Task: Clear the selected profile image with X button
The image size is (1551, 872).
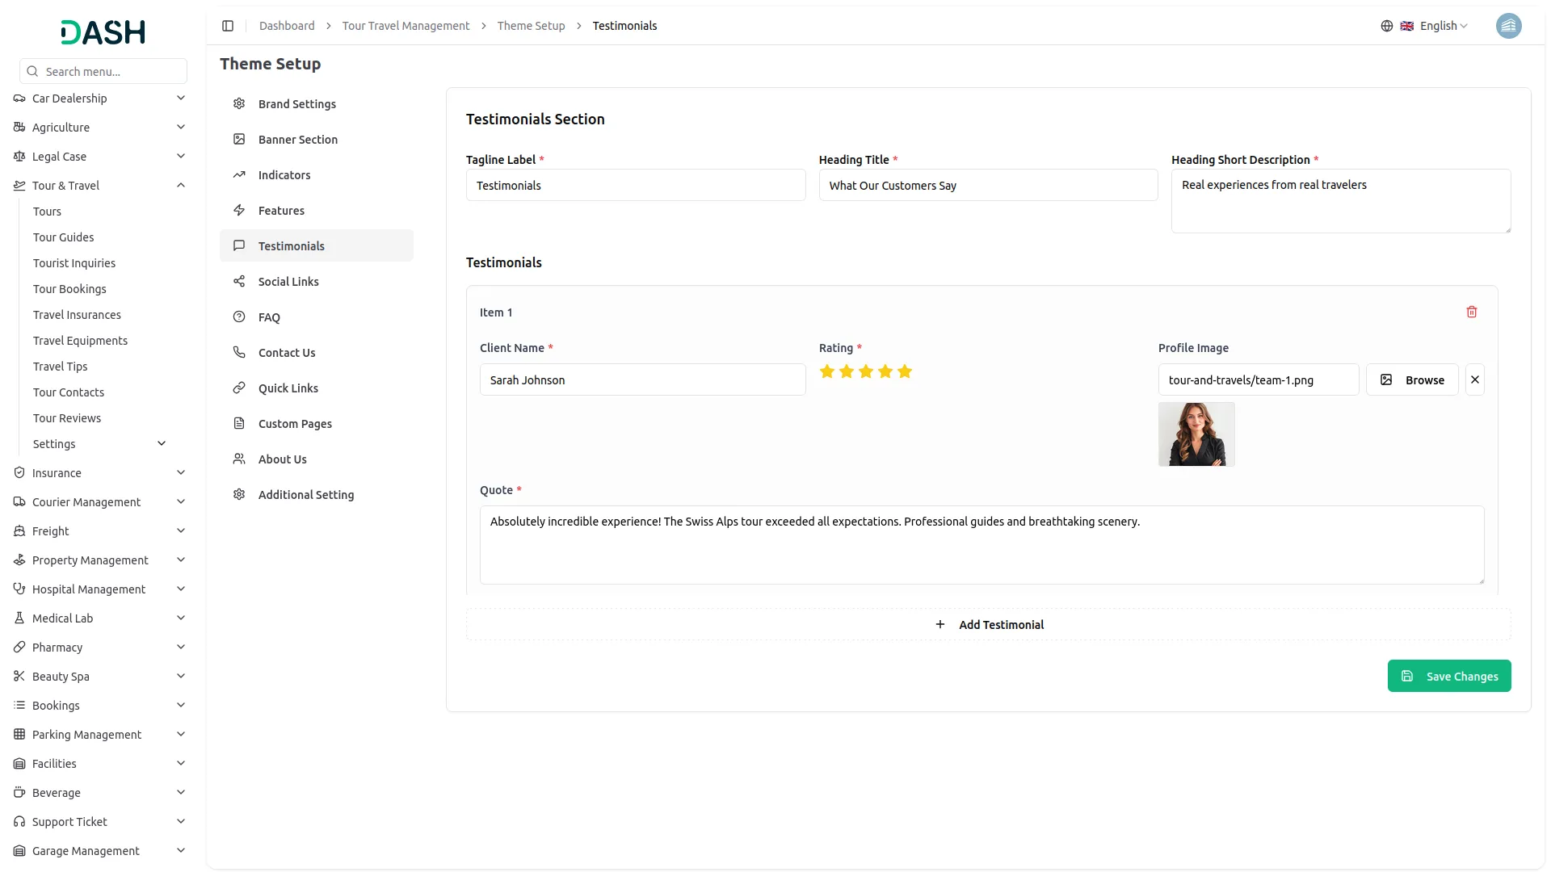Action: 1474,379
